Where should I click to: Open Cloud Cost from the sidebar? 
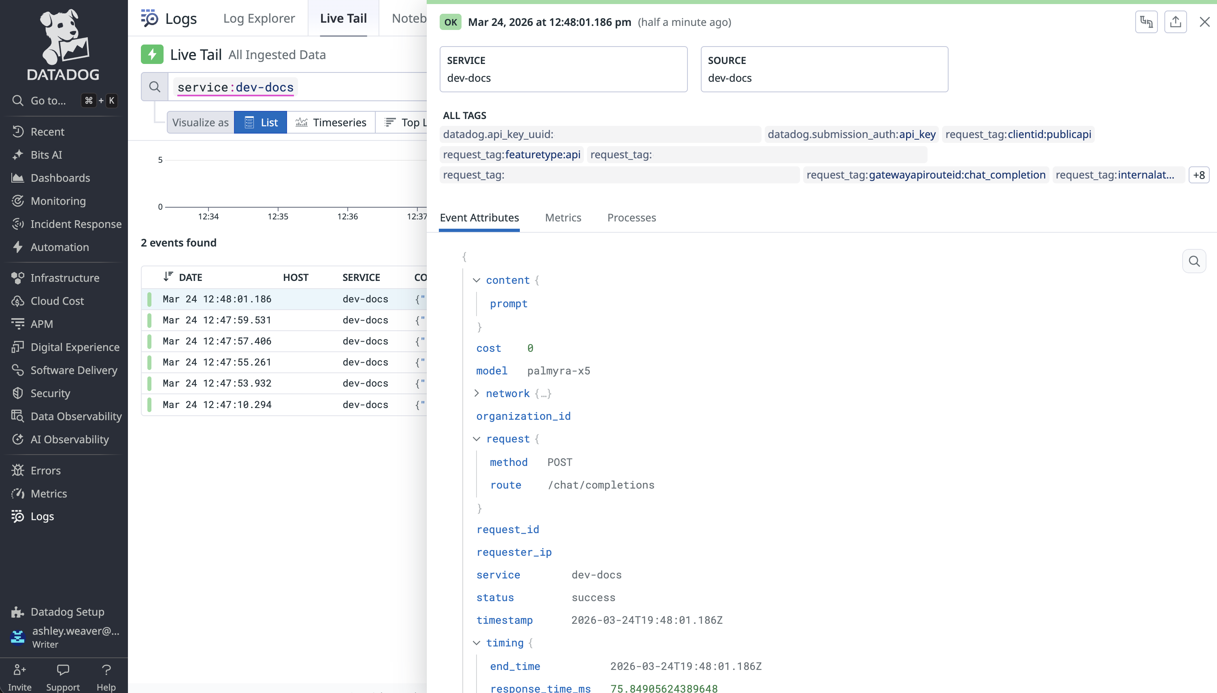coord(56,301)
